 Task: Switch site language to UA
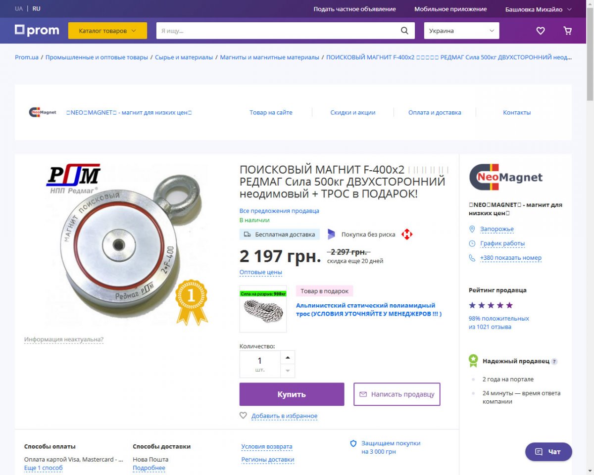coord(19,9)
